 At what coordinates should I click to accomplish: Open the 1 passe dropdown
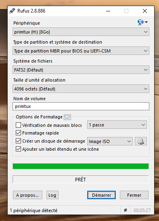click(117, 125)
